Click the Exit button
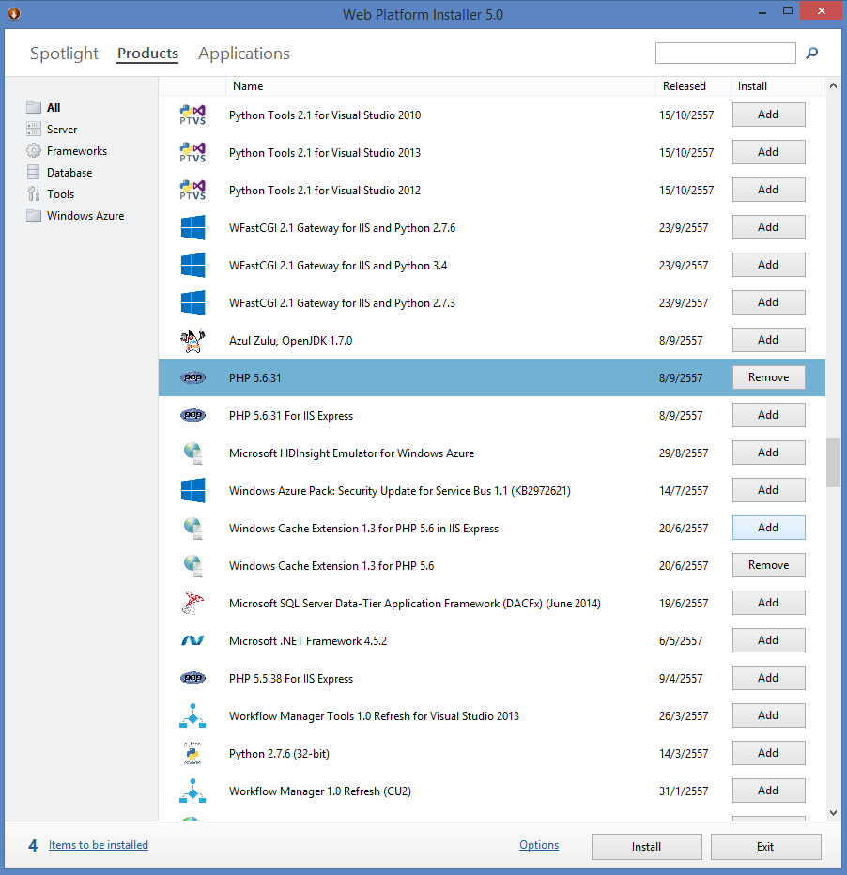 pyautogui.click(x=765, y=847)
